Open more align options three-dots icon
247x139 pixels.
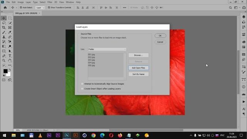(x=124, y=8)
